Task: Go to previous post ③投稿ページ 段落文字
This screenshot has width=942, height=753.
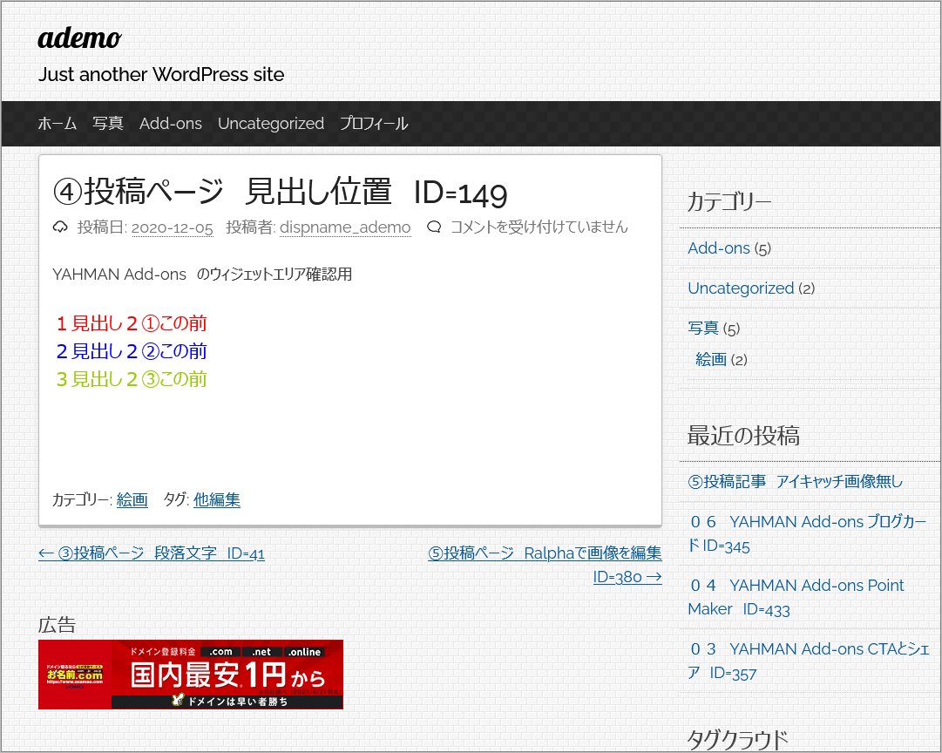Action: click(x=152, y=553)
